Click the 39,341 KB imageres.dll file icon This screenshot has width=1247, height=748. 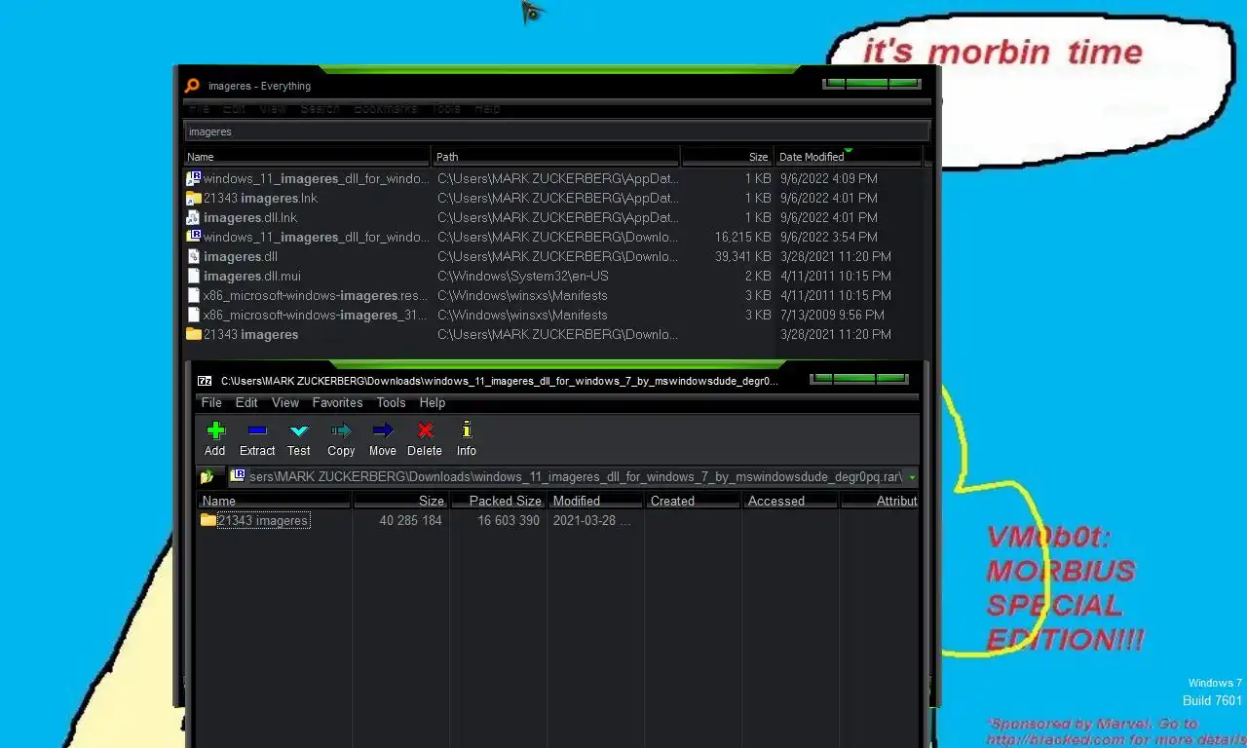(194, 256)
